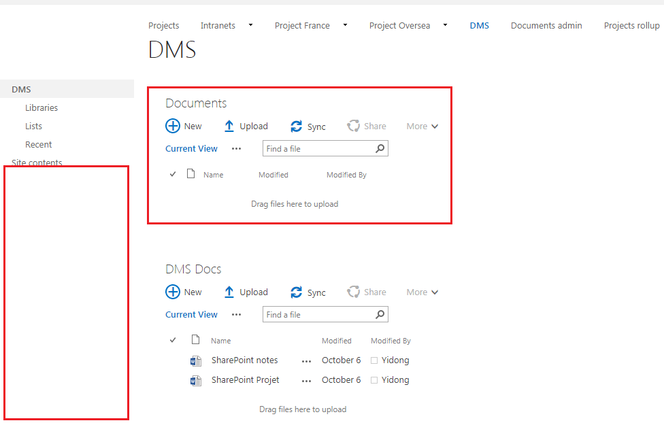Sort by Modified By column in Documents
Image resolution: width=664 pixels, height=423 pixels.
tap(346, 175)
